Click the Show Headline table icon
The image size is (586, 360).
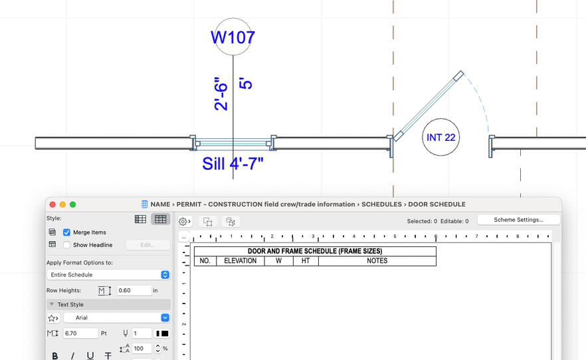[x=52, y=244]
